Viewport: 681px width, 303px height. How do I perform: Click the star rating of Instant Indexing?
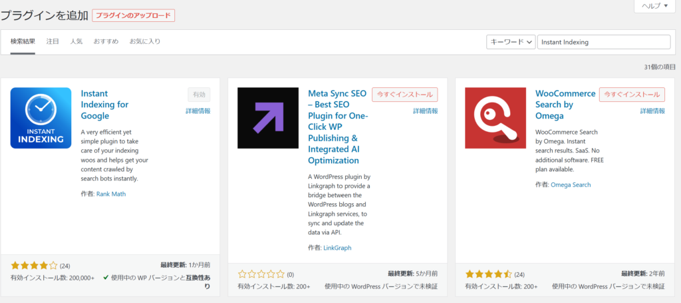point(34,265)
